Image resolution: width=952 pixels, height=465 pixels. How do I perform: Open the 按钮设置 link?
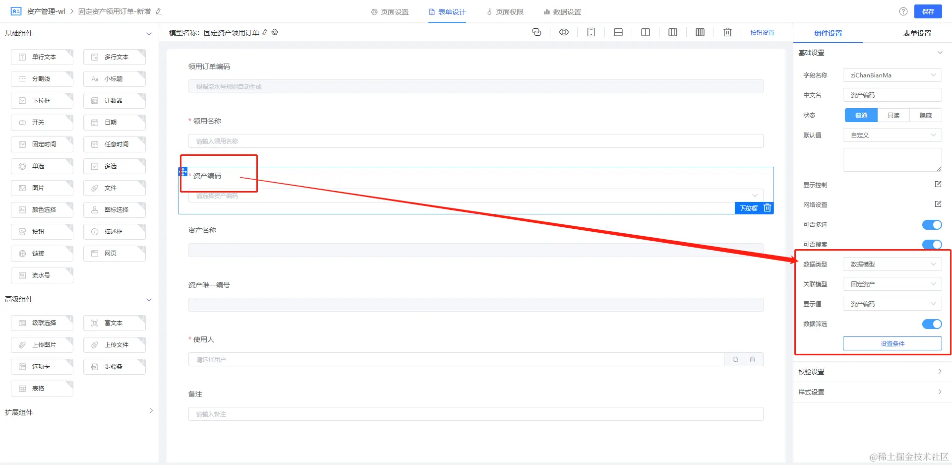coord(762,33)
